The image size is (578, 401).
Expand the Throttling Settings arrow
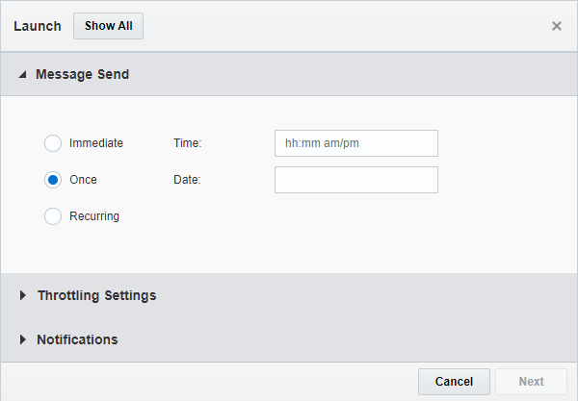23,295
